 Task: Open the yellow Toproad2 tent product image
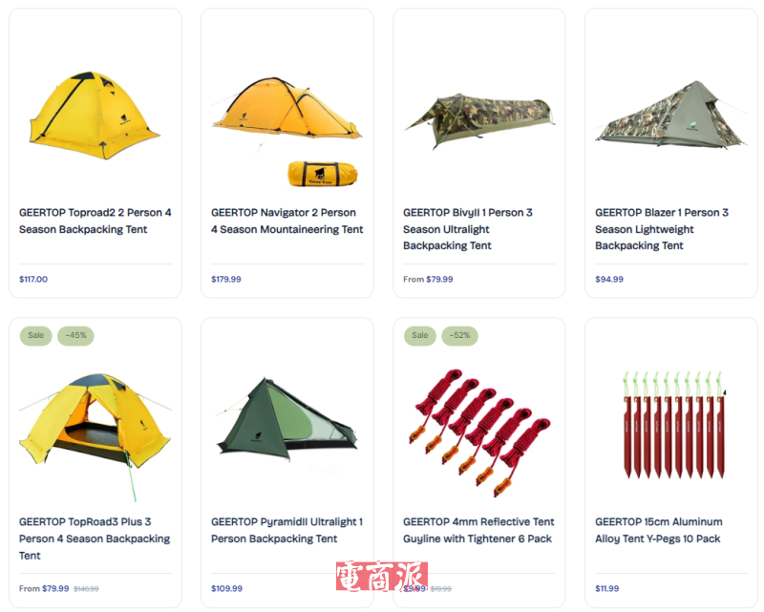95,115
